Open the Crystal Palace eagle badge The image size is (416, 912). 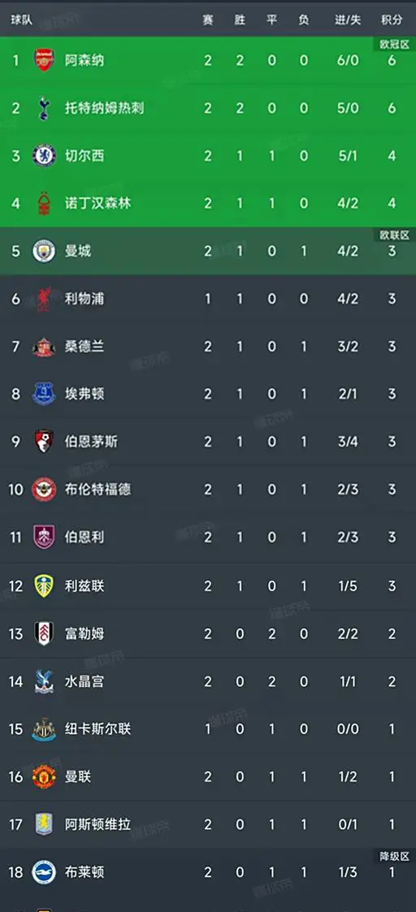click(x=44, y=681)
